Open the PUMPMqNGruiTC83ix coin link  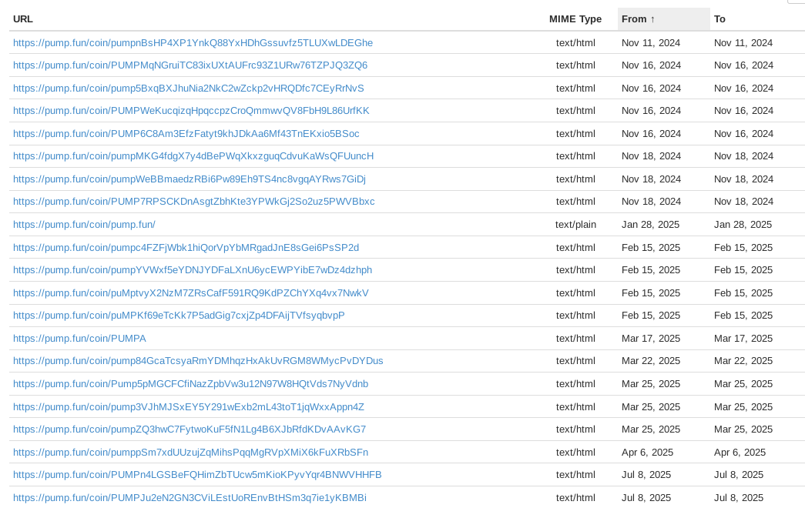pyautogui.click(x=190, y=65)
